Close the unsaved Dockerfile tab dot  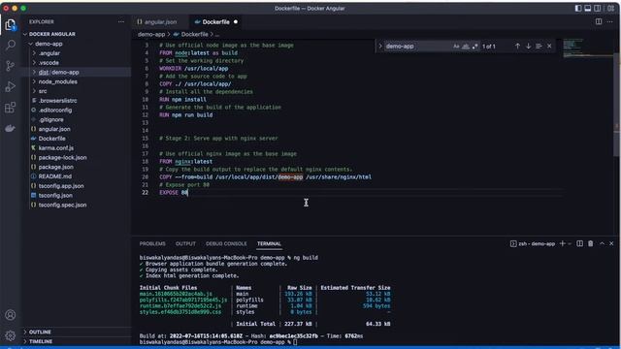pos(236,21)
